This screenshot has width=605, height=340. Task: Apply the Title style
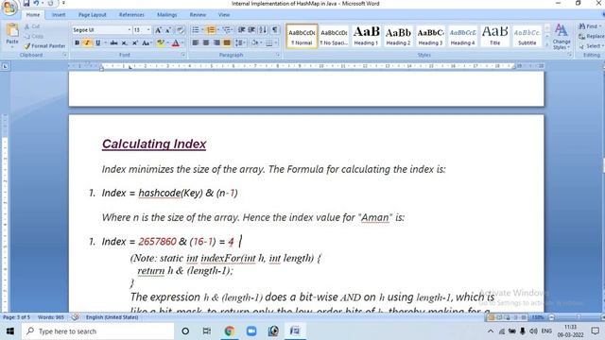(x=494, y=36)
